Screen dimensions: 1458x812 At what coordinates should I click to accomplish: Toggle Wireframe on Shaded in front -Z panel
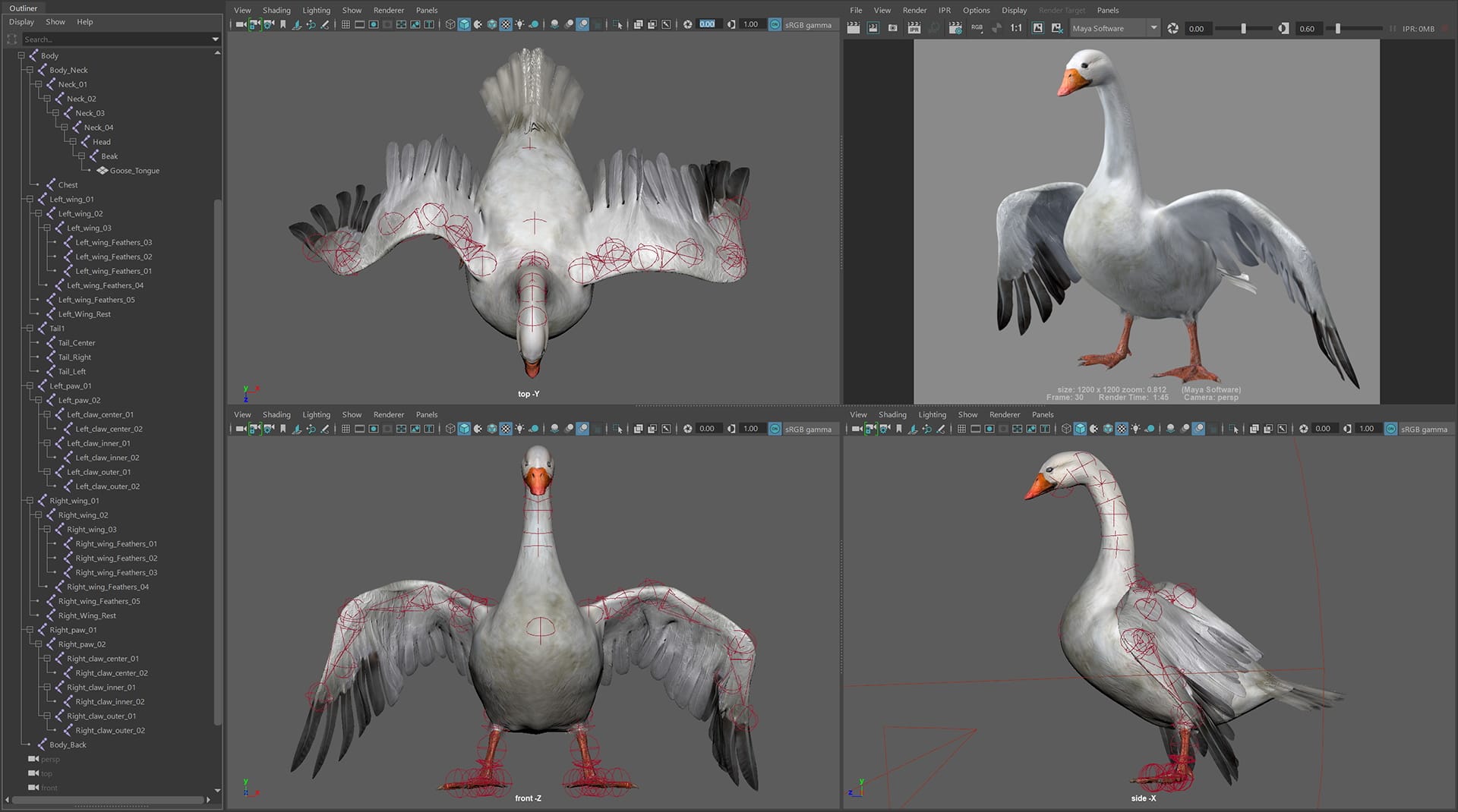pyautogui.click(x=492, y=429)
